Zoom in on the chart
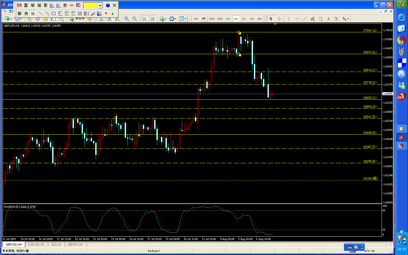The image size is (408, 255). (x=127, y=19)
